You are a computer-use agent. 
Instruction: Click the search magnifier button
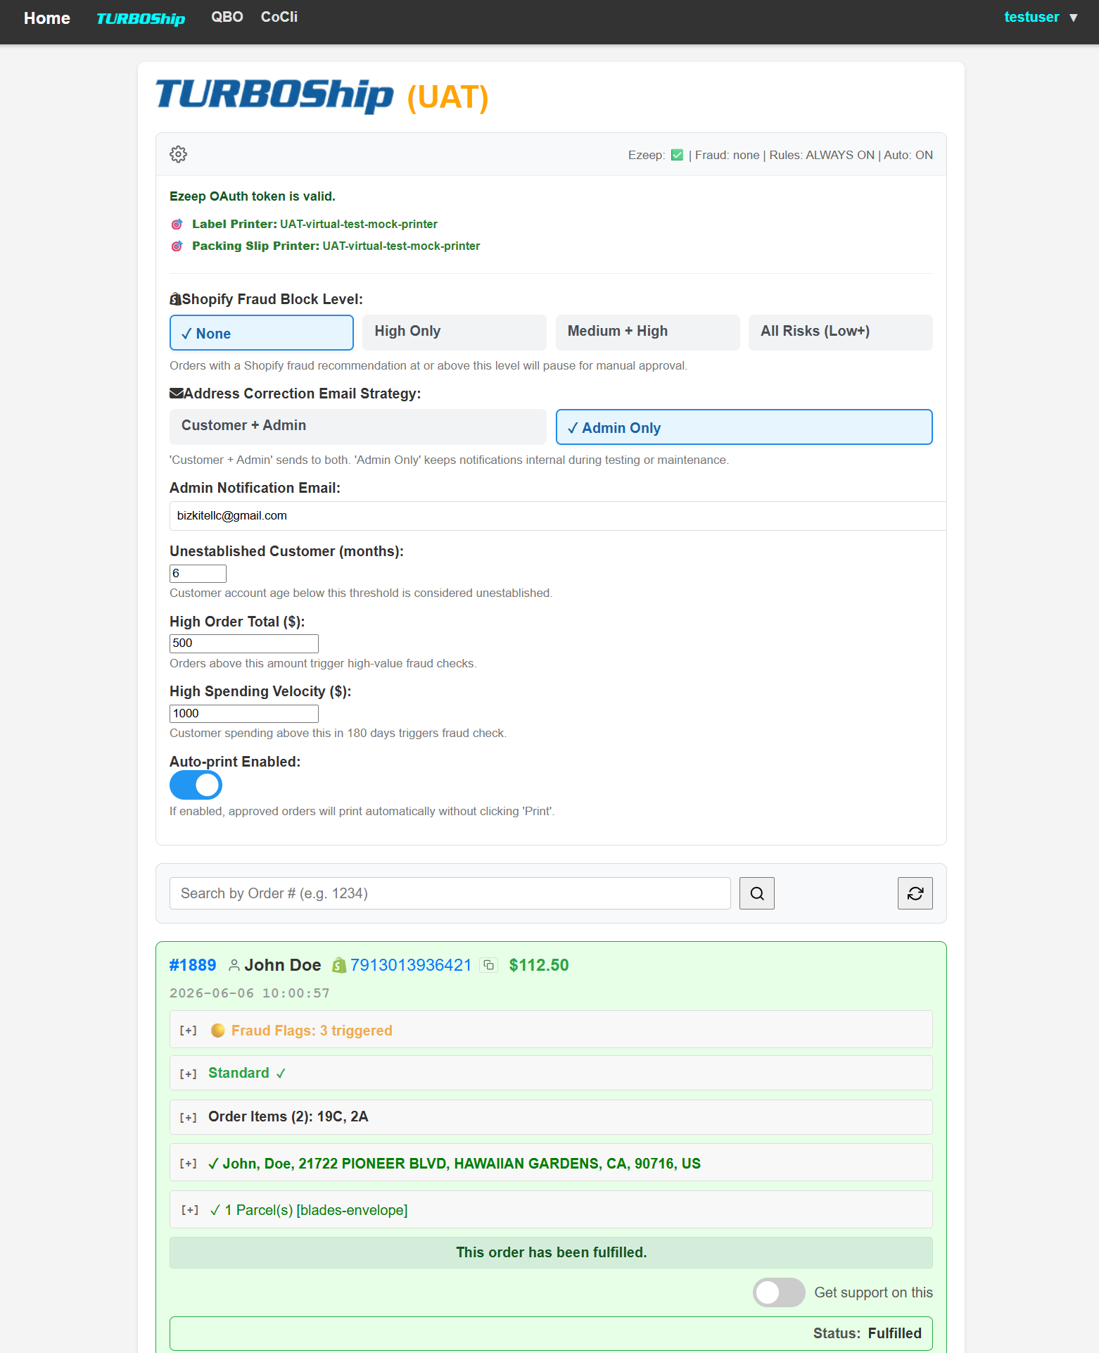(x=756, y=893)
